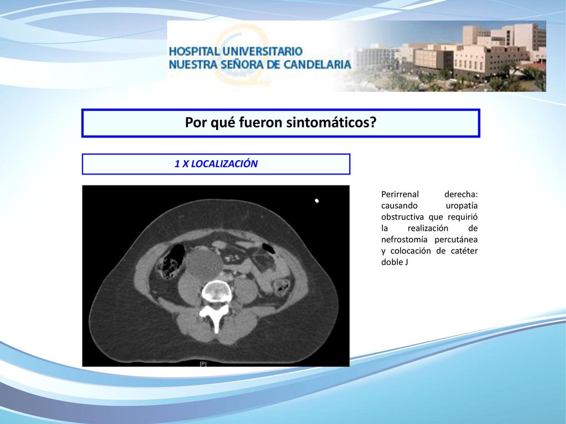This screenshot has width=566, height=424.
Task: Click the title 'Por qué fueron sintomáticos?'
Action: click(280, 123)
